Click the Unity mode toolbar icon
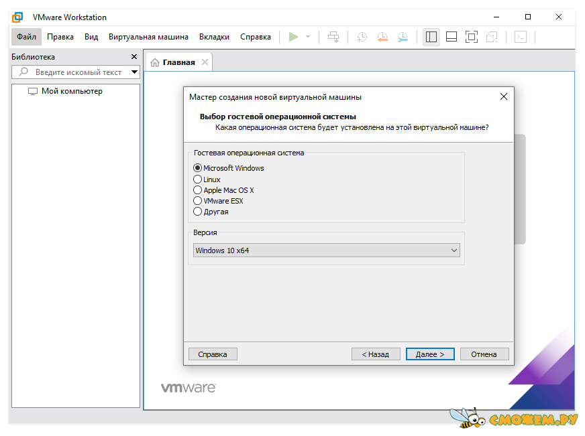The image size is (585, 436). (492, 37)
